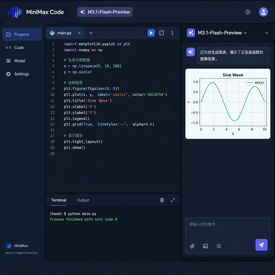Collapse the chat panel chevron
The width and height of the screenshot is (275, 275).
point(267,33)
